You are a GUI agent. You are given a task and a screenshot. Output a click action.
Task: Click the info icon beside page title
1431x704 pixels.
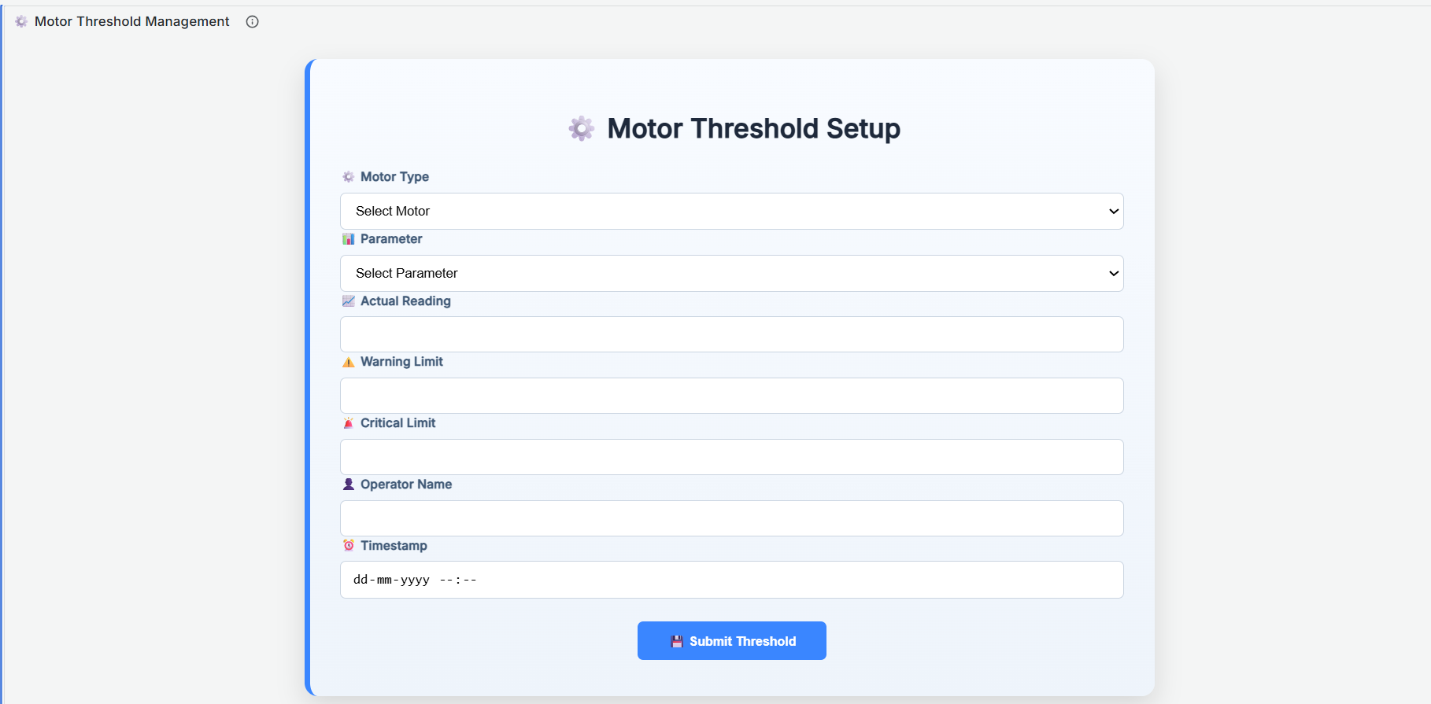point(252,22)
